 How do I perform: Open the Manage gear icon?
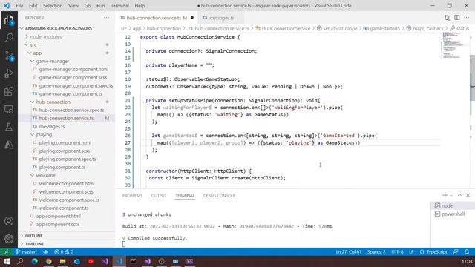[9, 239]
